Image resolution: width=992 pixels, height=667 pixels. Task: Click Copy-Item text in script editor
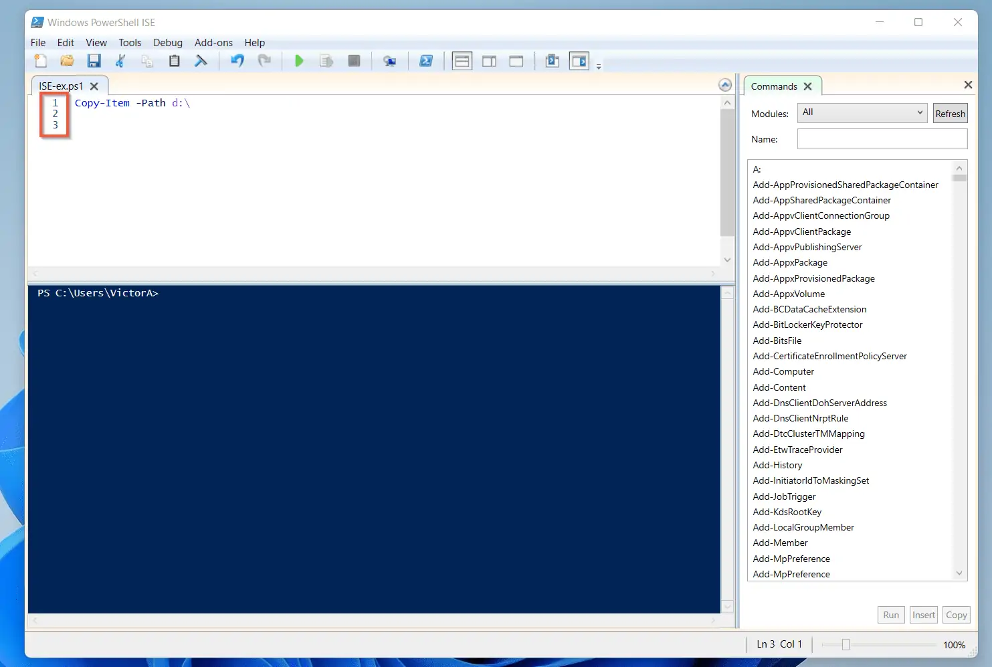tap(102, 103)
